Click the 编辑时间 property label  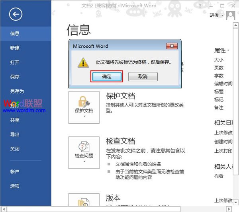(x=223, y=84)
